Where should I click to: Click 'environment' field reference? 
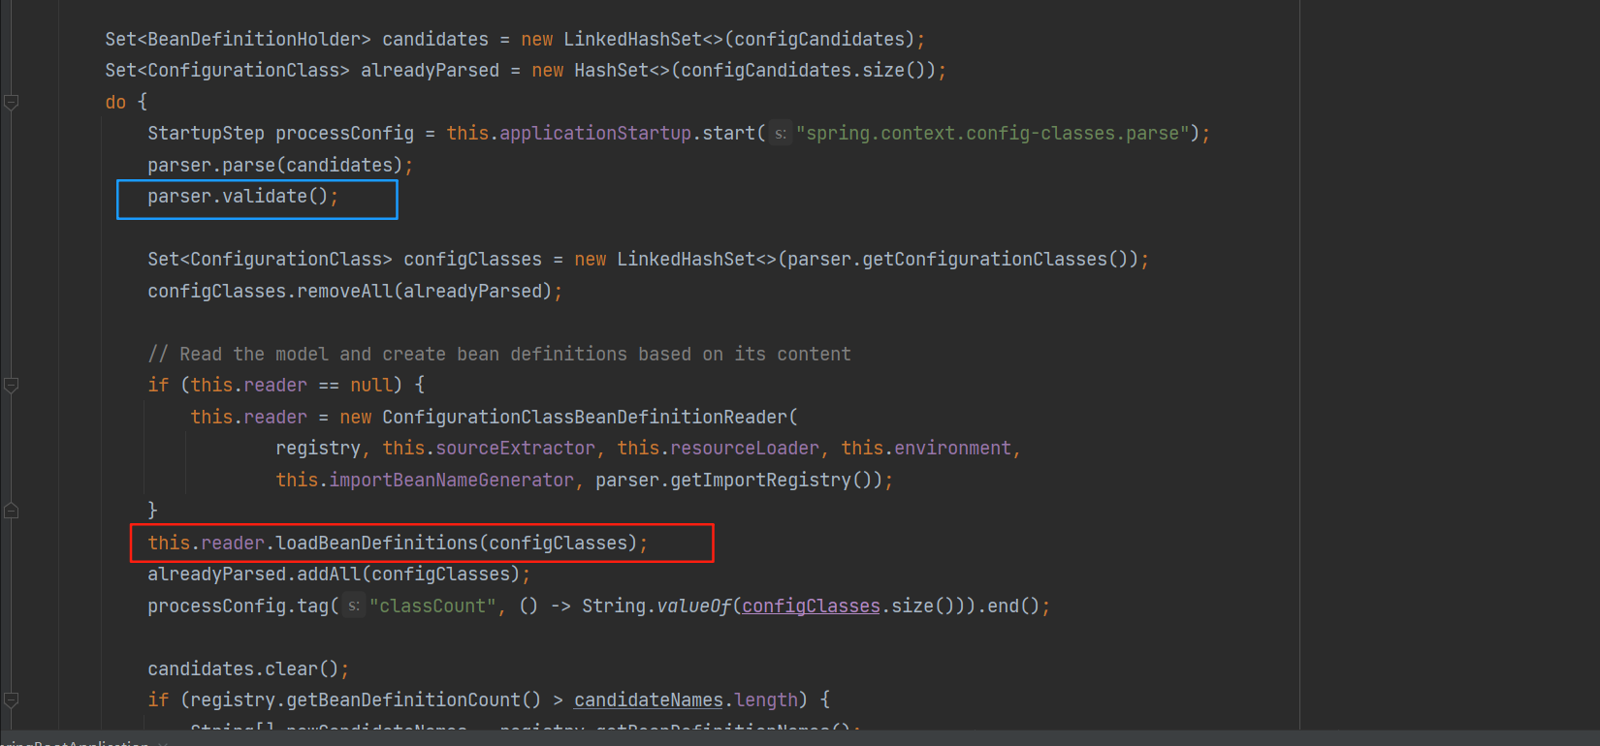(952, 449)
